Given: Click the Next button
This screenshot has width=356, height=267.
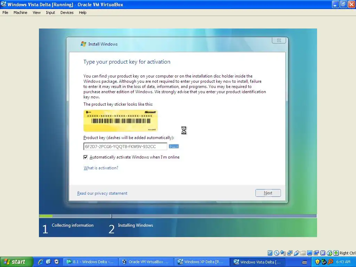Looking at the screenshot, I should [x=268, y=193].
